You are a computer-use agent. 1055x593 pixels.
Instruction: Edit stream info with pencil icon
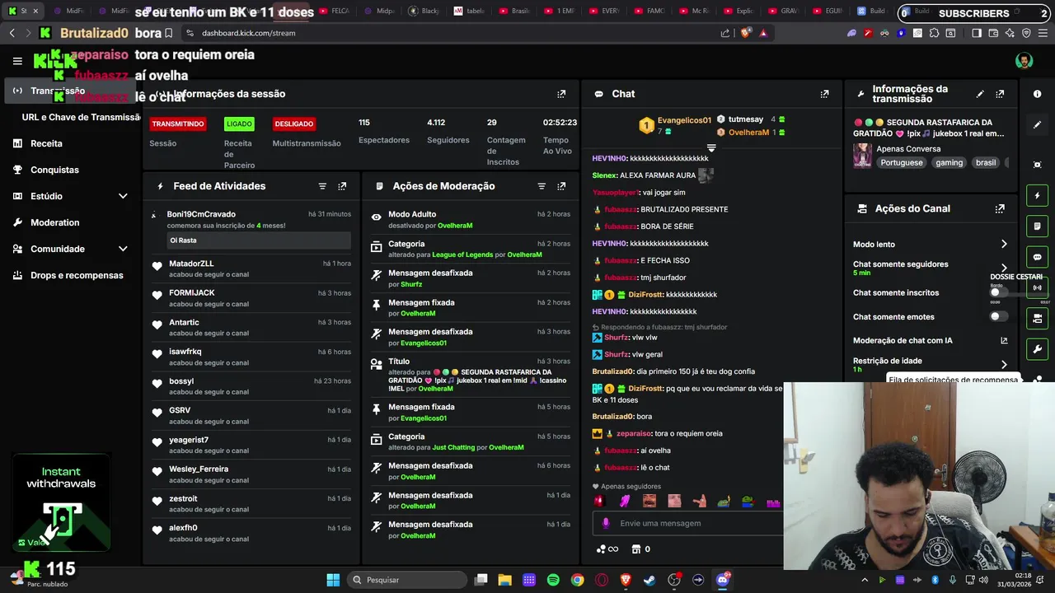point(980,94)
